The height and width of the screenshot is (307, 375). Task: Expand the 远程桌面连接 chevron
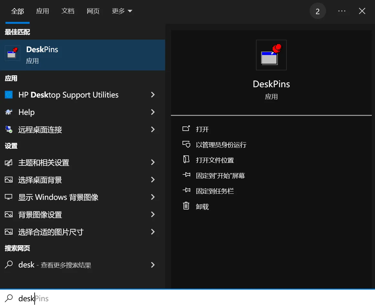[153, 129]
